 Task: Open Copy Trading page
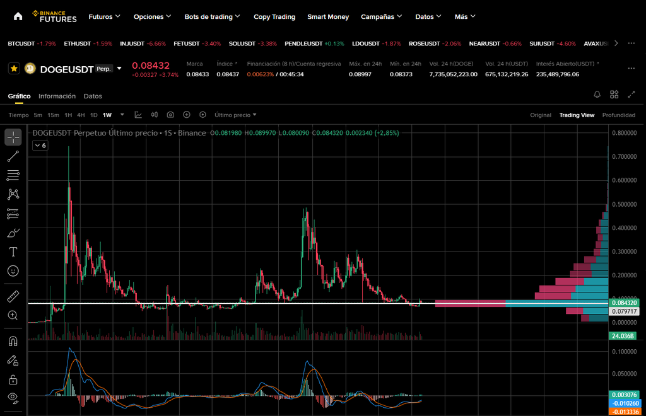pyautogui.click(x=274, y=16)
